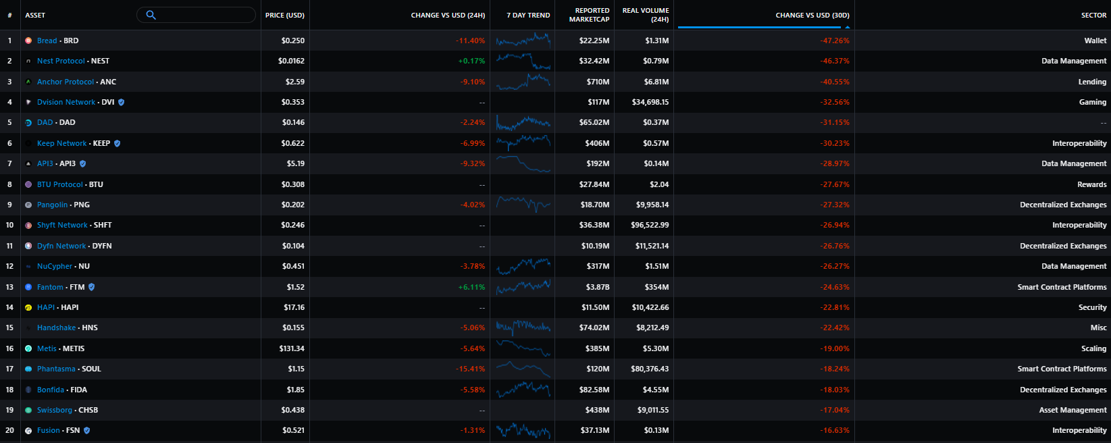Select HAPI price $17.16
The width and height of the screenshot is (1111, 443).
294,307
